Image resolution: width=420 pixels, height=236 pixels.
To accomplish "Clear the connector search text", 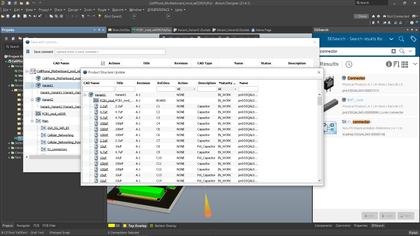I will point(393,51).
